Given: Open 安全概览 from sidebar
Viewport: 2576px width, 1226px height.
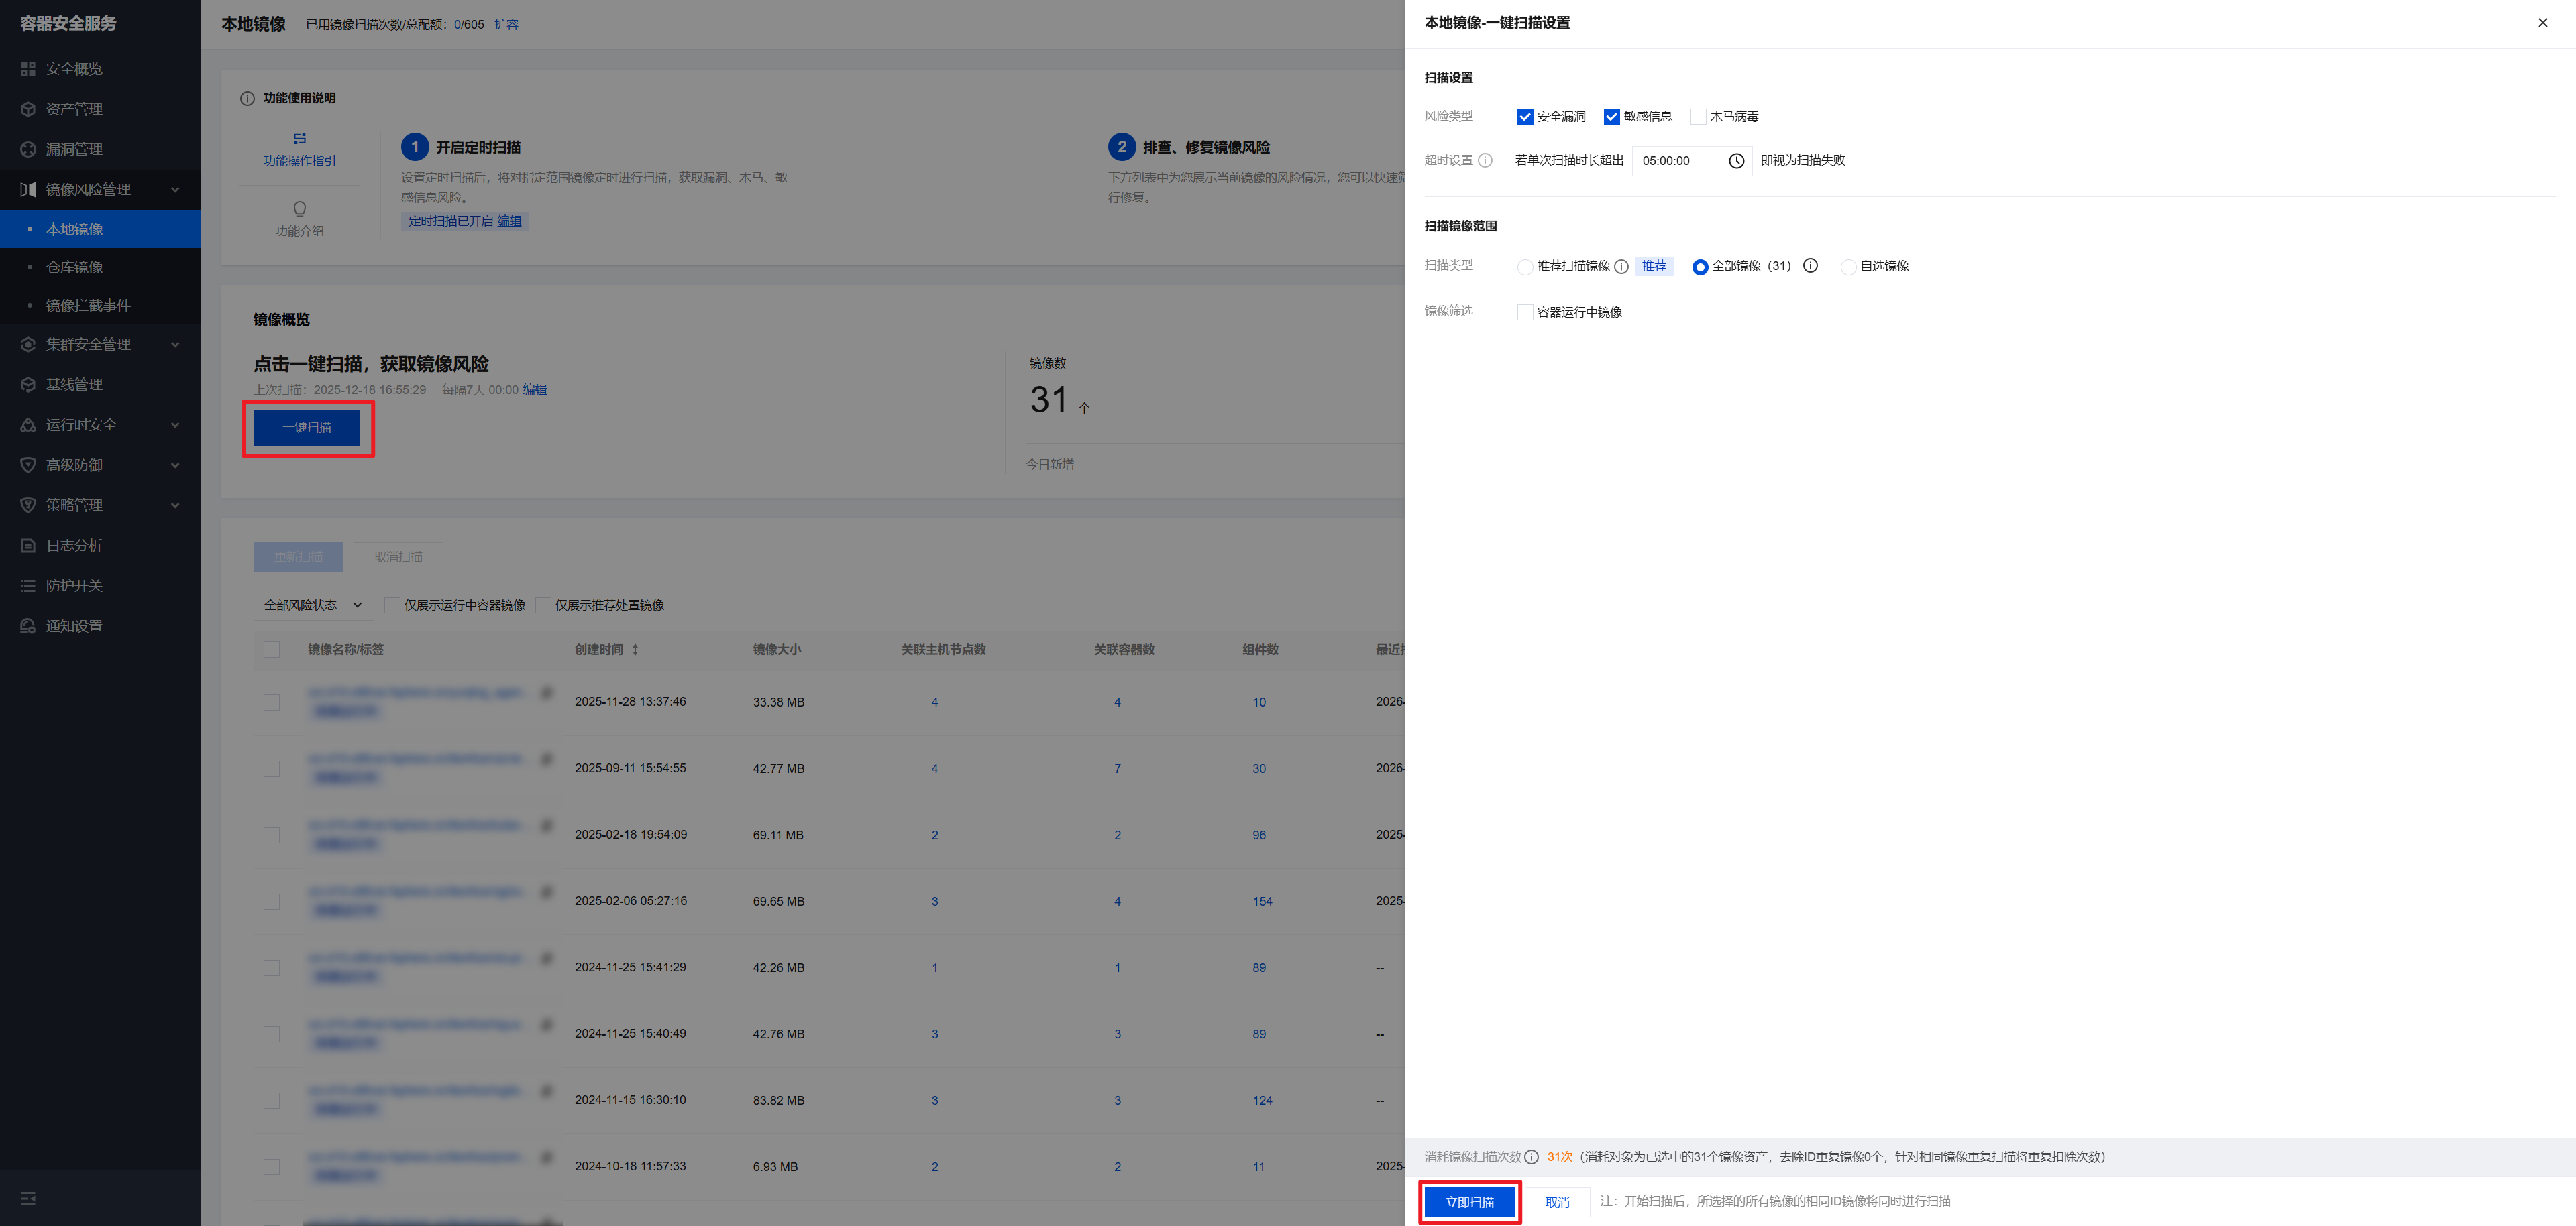Looking at the screenshot, I should (74, 69).
